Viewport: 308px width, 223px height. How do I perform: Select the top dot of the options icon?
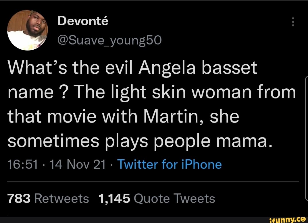point(293,19)
